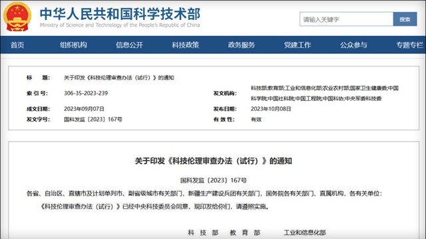Click the 标题 field label
Image resolution: width=426 pixels, height=239 pixels.
pos(38,78)
